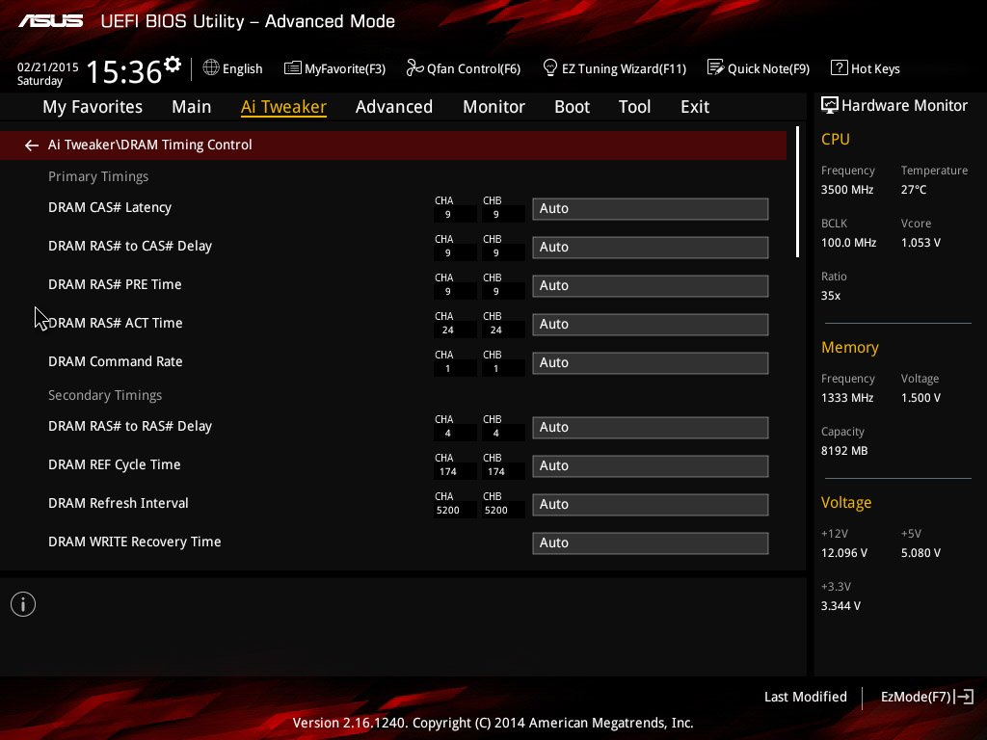Open MyFavorite(F3) list icon

293,68
